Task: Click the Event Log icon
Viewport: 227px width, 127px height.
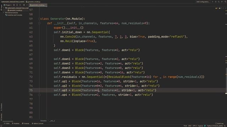Action: [216, 123]
